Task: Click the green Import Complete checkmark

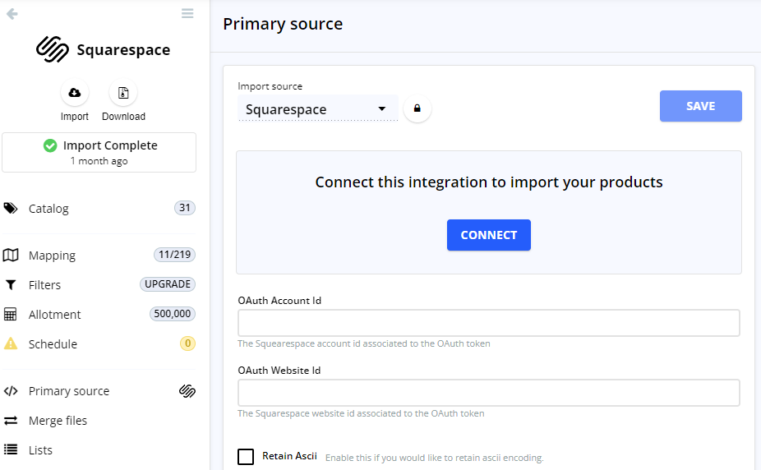Action: point(50,145)
